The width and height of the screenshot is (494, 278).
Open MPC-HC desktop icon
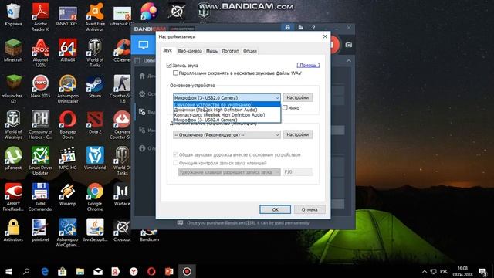click(x=68, y=158)
